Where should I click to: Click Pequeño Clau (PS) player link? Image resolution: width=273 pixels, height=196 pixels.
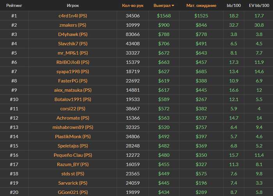coord(73,155)
